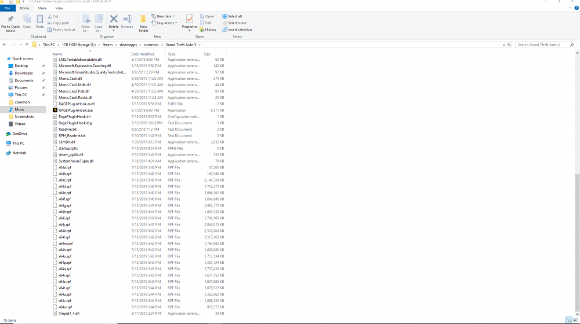This screenshot has width=580, height=324.
Task: Open the Help question mark icon
Action: click(577, 8)
